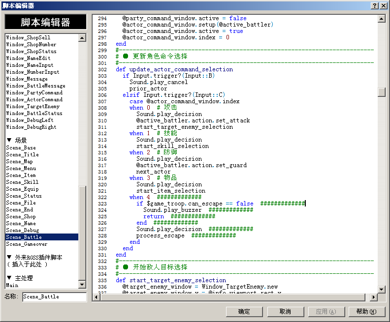
Task: Click the title bar help question mark button
Action: click(375, 5)
